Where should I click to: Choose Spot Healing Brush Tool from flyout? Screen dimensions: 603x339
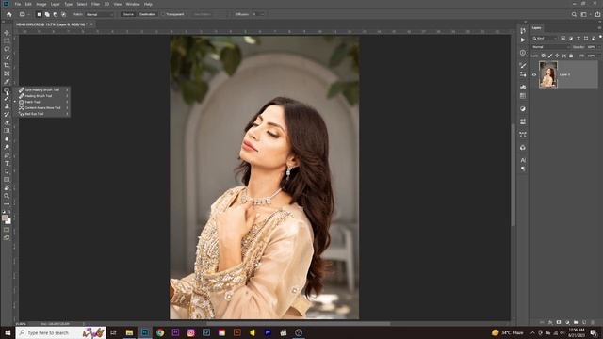point(41,90)
